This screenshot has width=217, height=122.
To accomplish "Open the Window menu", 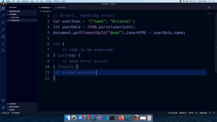I will [57, 1].
